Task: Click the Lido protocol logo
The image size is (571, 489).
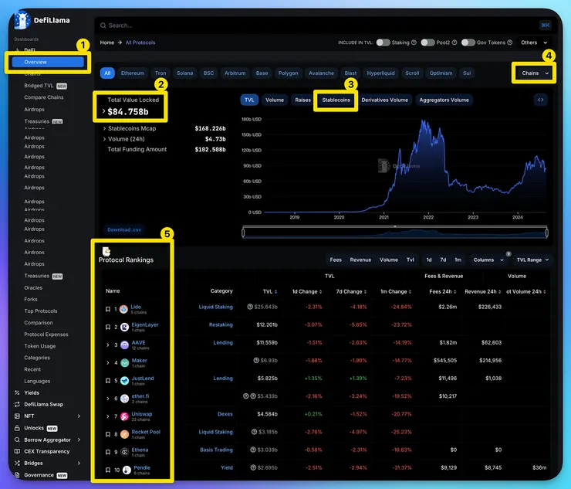Action: pos(123,310)
